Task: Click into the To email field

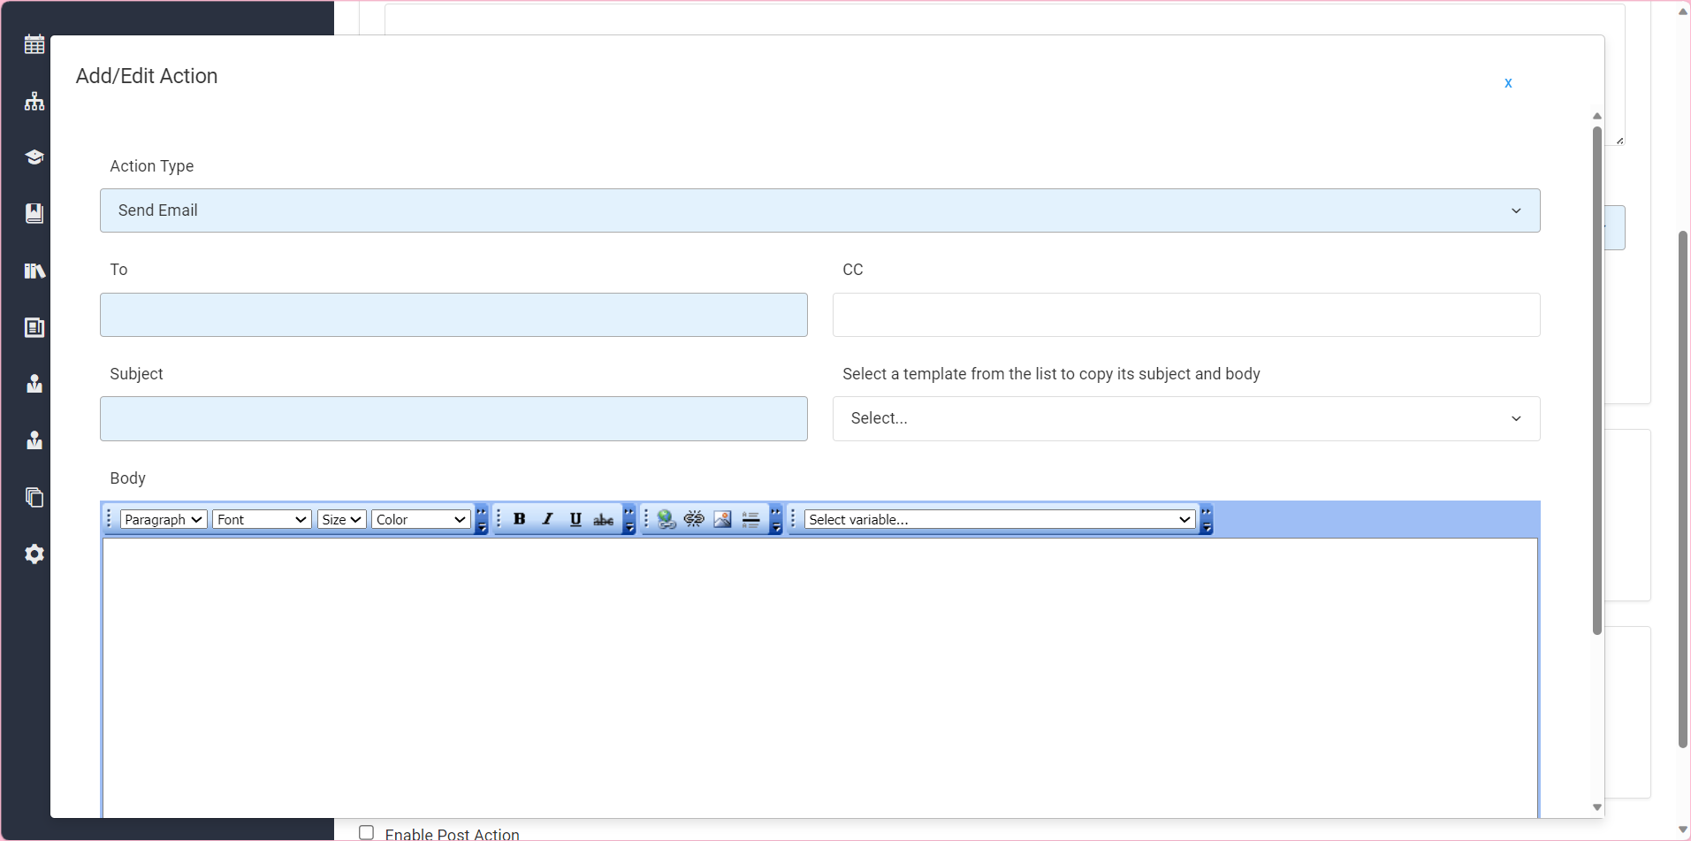Action: click(453, 315)
